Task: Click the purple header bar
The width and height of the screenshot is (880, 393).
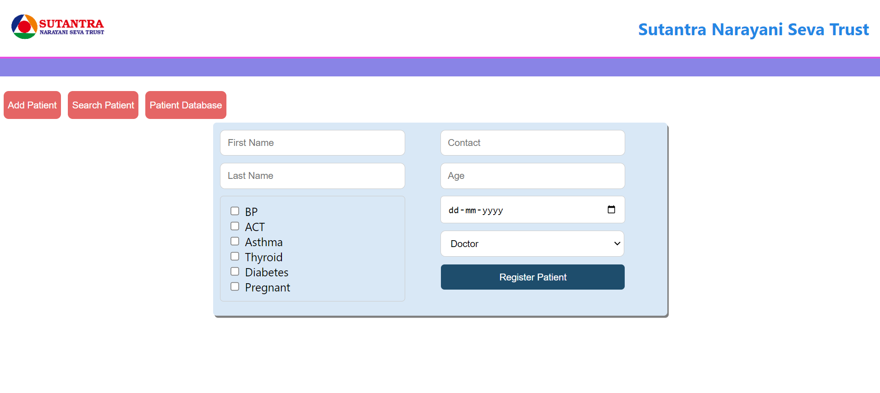Action: click(440, 67)
